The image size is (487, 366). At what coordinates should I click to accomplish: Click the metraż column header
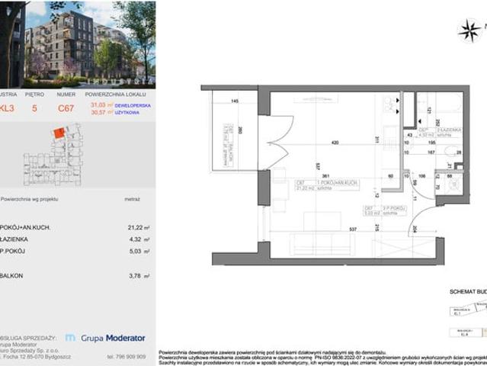click(x=133, y=199)
